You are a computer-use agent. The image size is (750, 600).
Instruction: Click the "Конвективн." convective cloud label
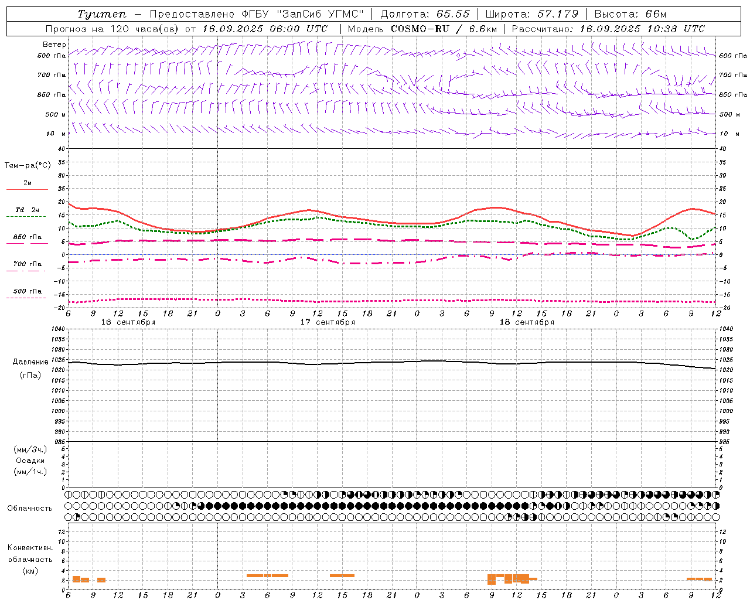30,548
